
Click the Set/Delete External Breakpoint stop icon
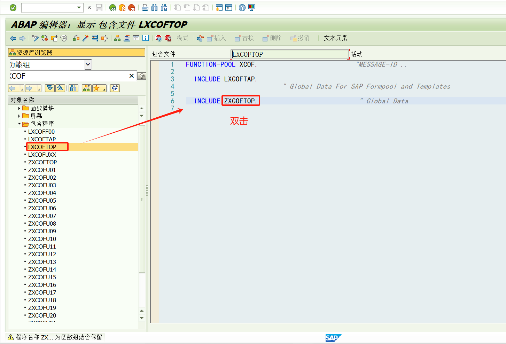168,38
